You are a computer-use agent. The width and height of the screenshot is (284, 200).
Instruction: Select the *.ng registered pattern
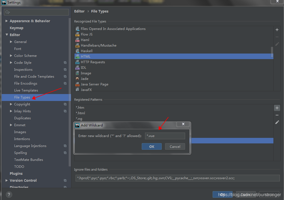click(x=174, y=119)
